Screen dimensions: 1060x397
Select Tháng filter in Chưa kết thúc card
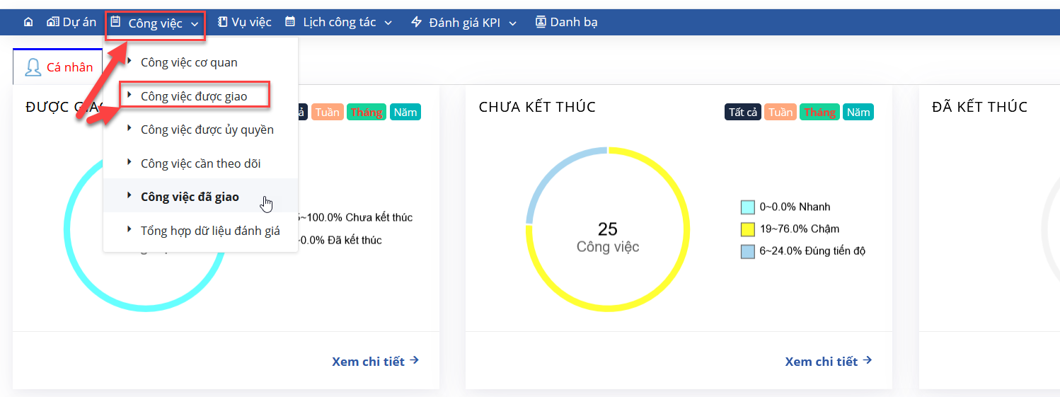point(819,112)
